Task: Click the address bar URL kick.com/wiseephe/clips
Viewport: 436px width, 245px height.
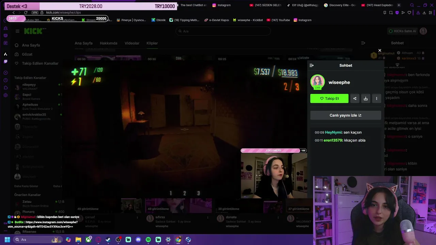Action: [63, 13]
